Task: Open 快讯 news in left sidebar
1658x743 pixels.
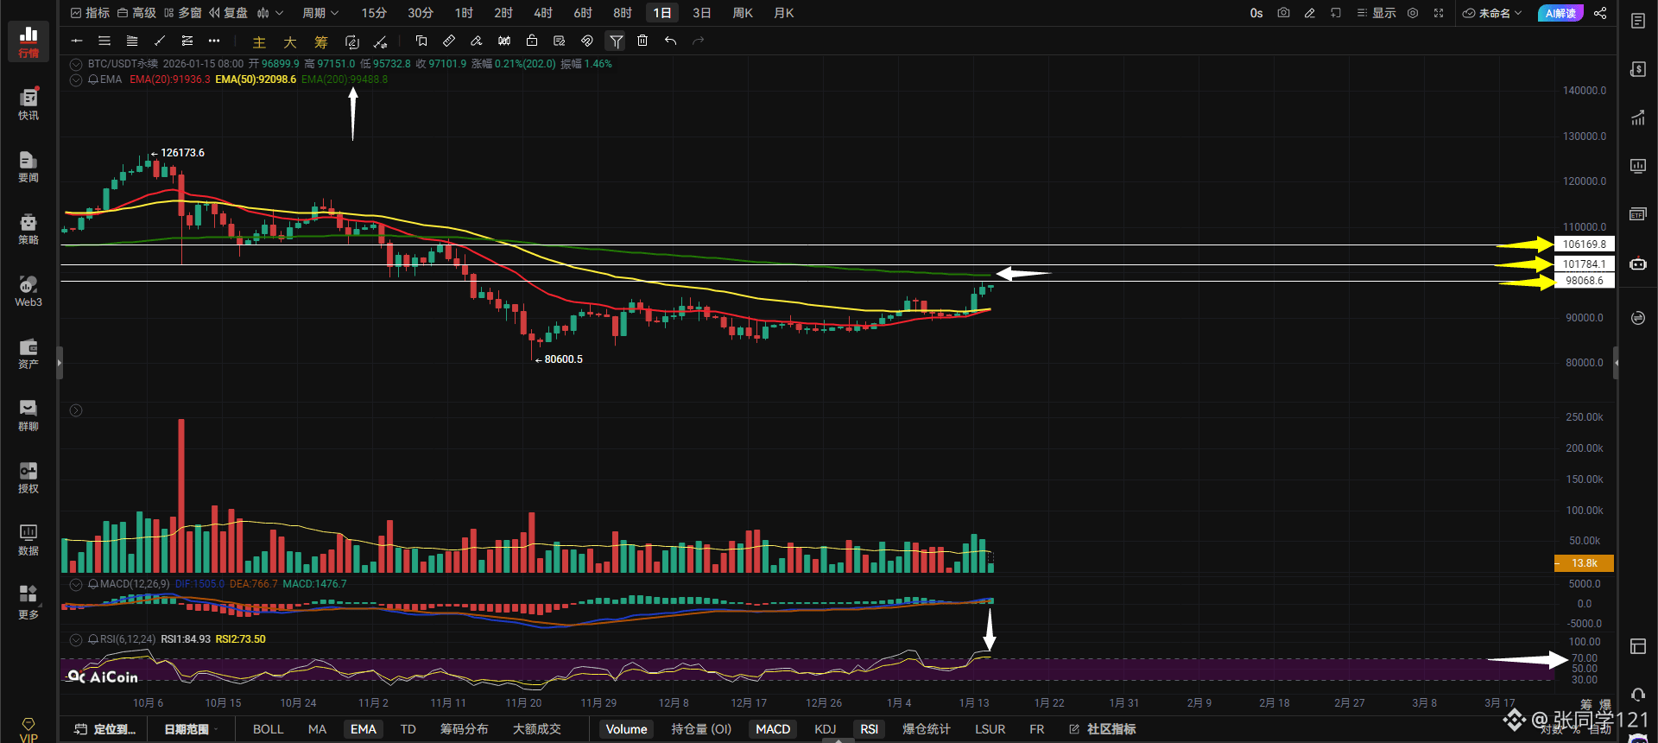Action: click(28, 105)
